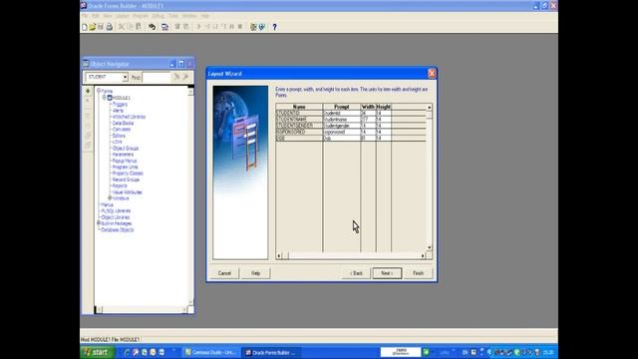Switch to Oracle Forms Builder taskbar item

click(x=271, y=352)
